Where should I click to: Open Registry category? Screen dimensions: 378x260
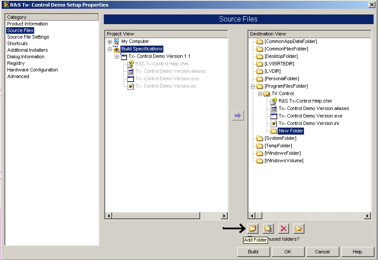16,63
